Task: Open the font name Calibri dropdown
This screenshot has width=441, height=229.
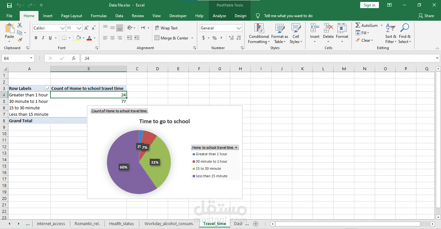Action: coord(62,28)
